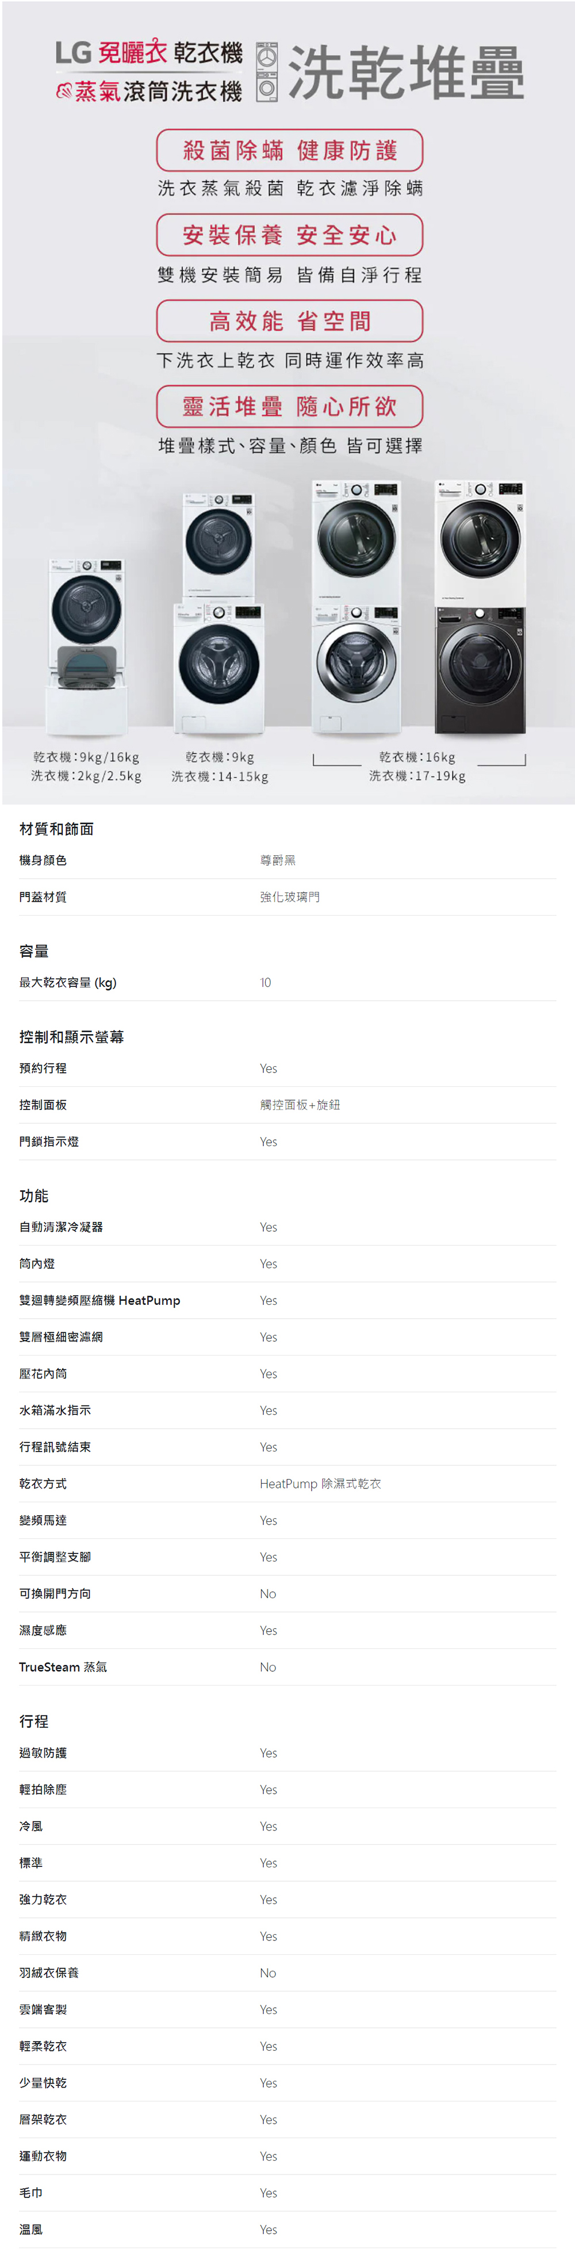Select the 安裝保養 安全安心 banner box
The height and width of the screenshot is (2255, 575).
(x=290, y=235)
